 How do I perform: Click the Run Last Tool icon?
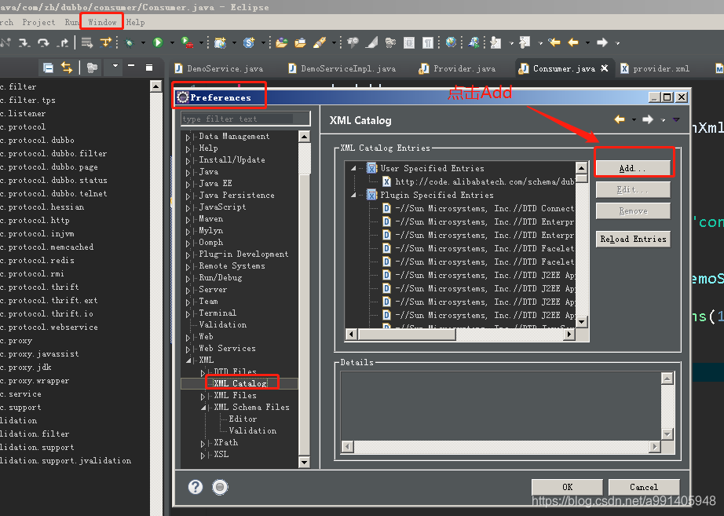[x=187, y=42]
